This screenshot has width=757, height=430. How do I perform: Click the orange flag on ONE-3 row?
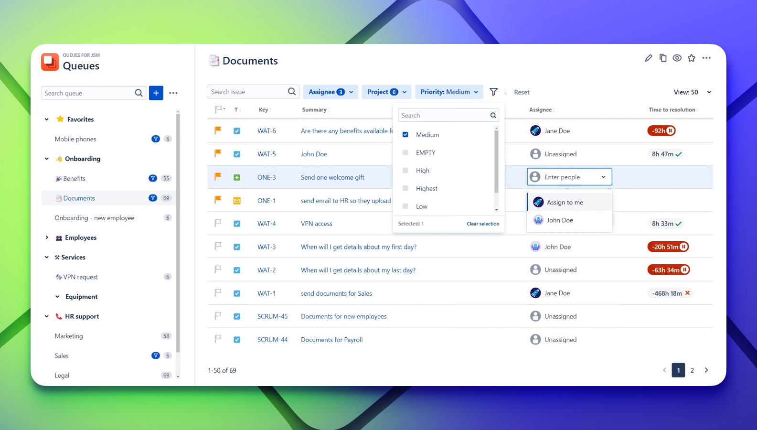(x=218, y=176)
